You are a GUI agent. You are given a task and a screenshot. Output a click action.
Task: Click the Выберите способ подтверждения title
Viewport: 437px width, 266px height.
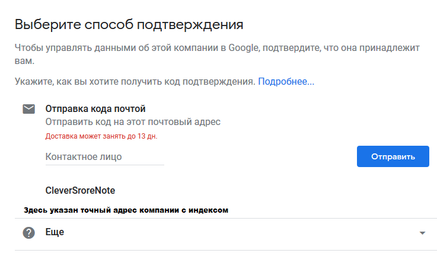click(x=129, y=25)
